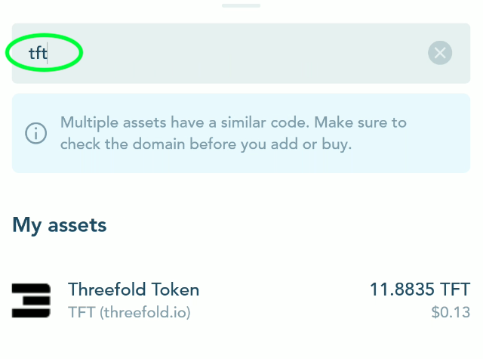The width and height of the screenshot is (483, 359).
Task: Click the left padding inside the search box
Action: (19, 53)
